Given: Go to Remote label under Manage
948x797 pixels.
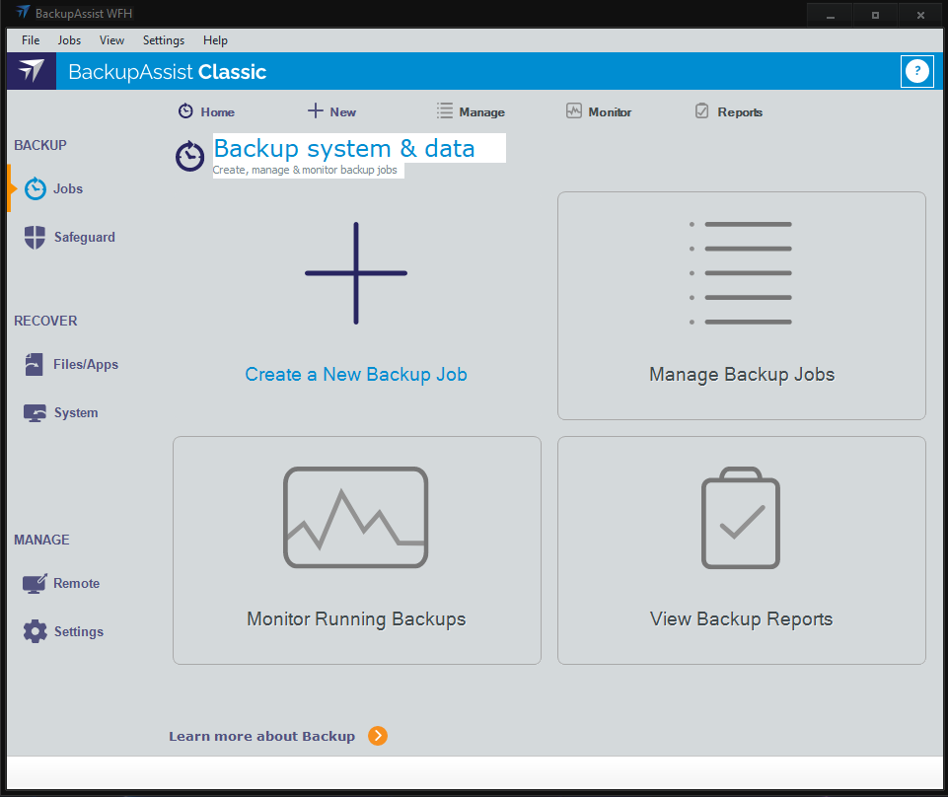Looking at the screenshot, I should pyautogui.click(x=77, y=584).
